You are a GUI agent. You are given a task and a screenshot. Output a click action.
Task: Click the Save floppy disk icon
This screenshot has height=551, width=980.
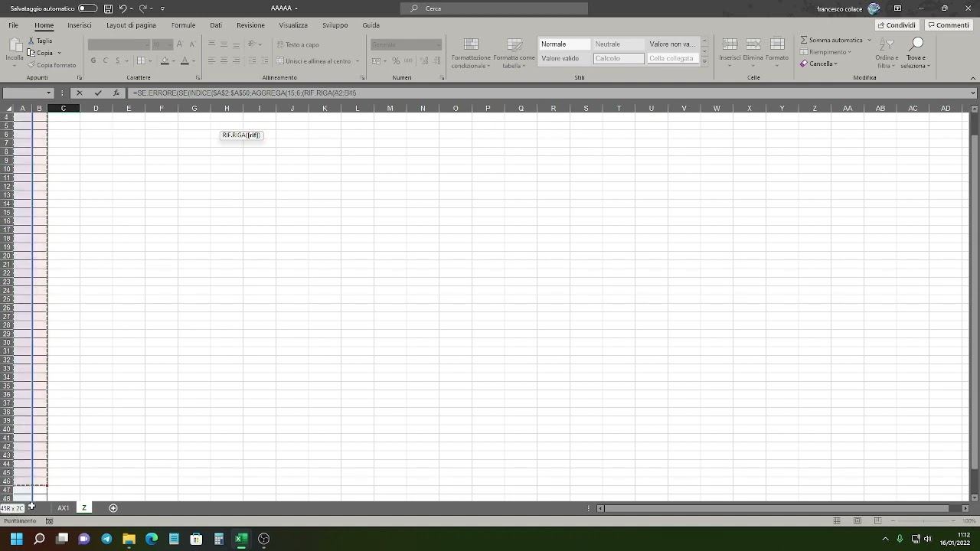(108, 8)
